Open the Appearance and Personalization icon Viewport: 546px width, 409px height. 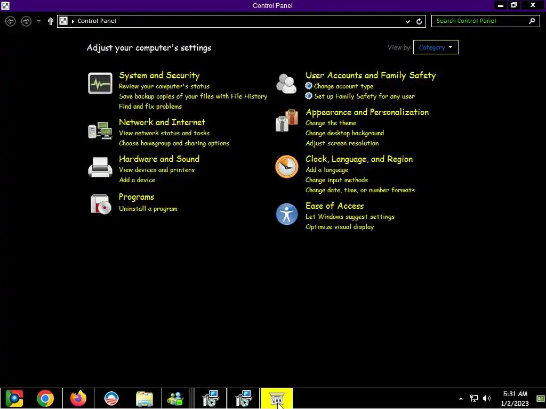(287, 121)
